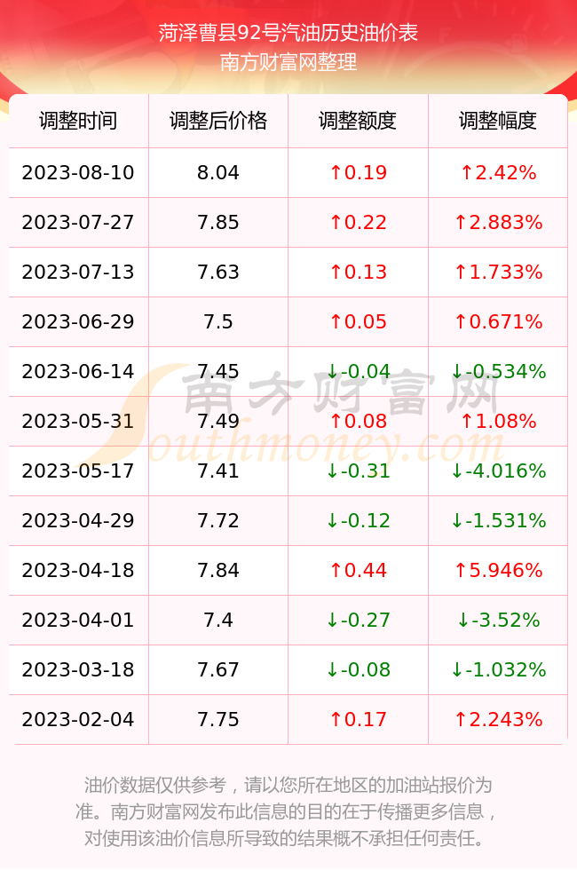
Task: Click the 南方财富网整理 subtitle text
Action: click(288, 62)
